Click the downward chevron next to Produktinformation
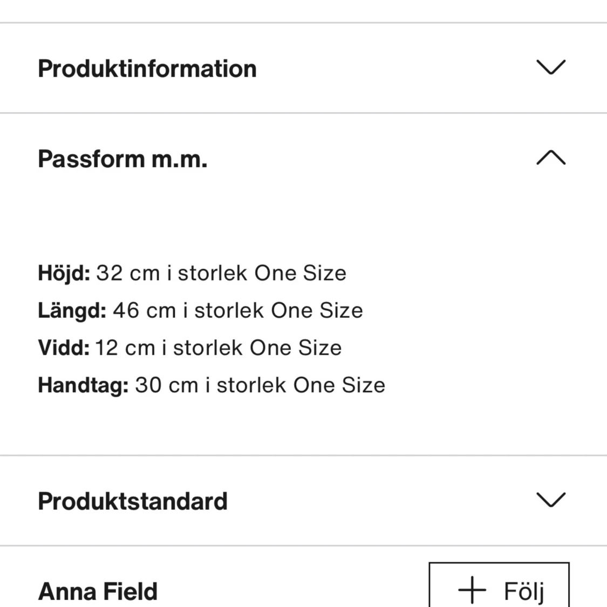This screenshot has height=607, width=607. pos(550,68)
